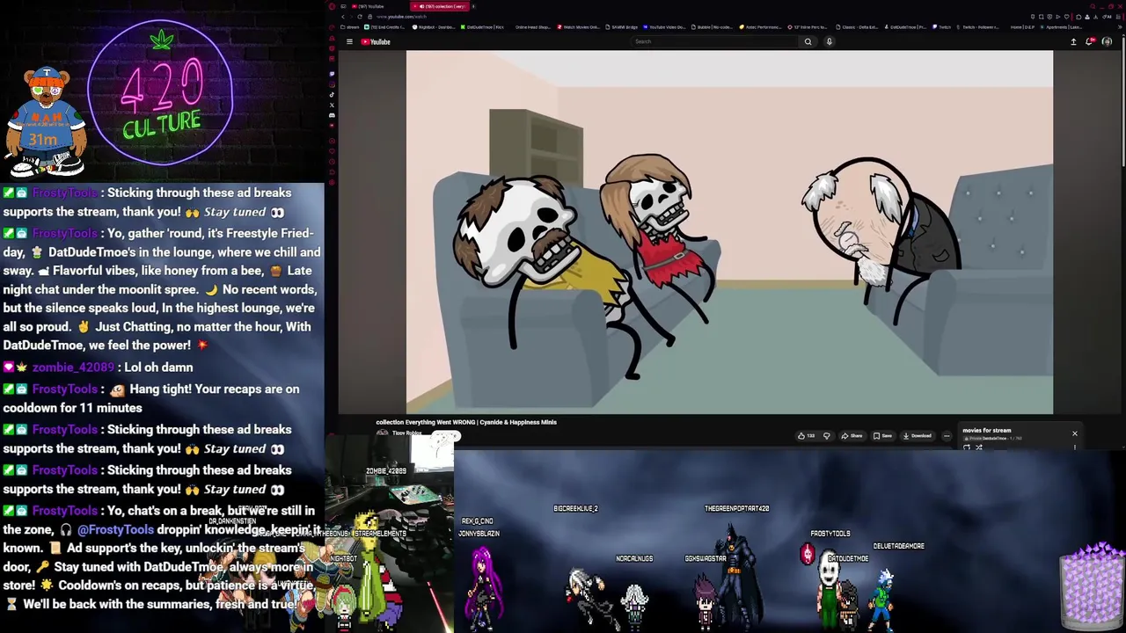Viewport: 1126px width, 633px height.
Task: Go forward with browser forward arrow
Action: [x=351, y=17]
